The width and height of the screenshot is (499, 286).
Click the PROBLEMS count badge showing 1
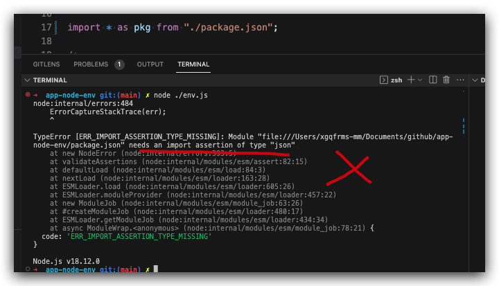(119, 64)
